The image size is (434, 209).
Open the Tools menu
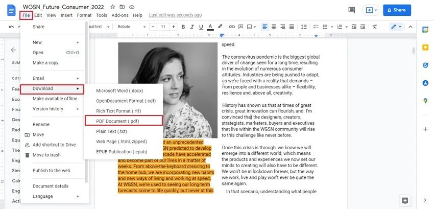[102, 15]
